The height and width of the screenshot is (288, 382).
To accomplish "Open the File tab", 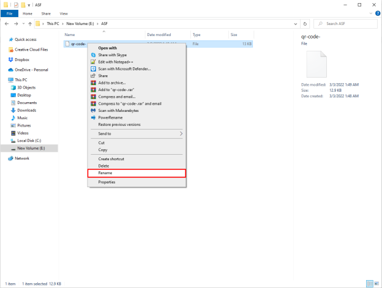I will [x=9, y=13].
